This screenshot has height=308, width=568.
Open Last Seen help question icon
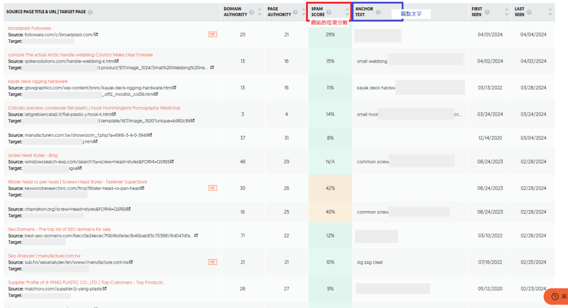[x=529, y=12]
